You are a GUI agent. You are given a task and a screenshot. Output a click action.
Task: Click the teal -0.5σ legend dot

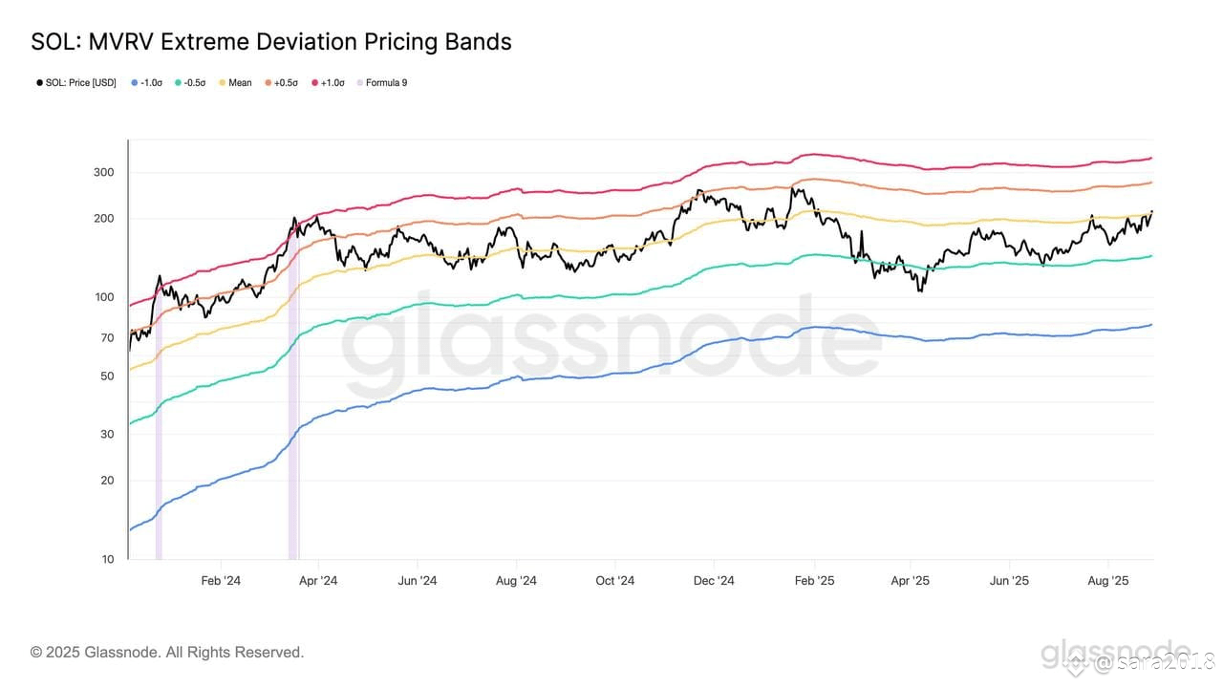178,83
